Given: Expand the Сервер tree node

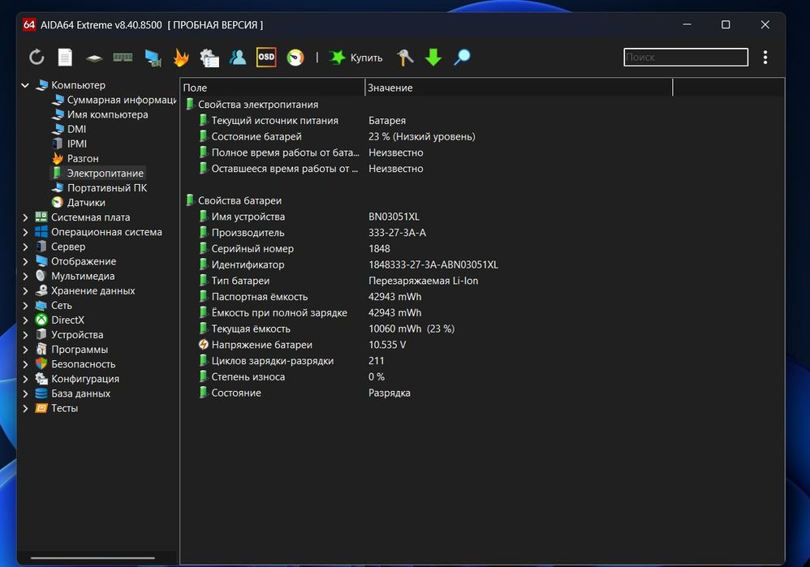Looking at the screenshot, I should click(x=25, y=247).
